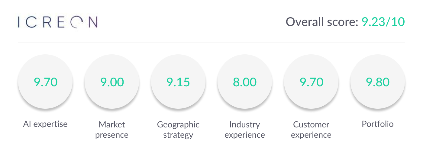Click the 9.80 score number
The image size is (423, 157).
point(378,82)
